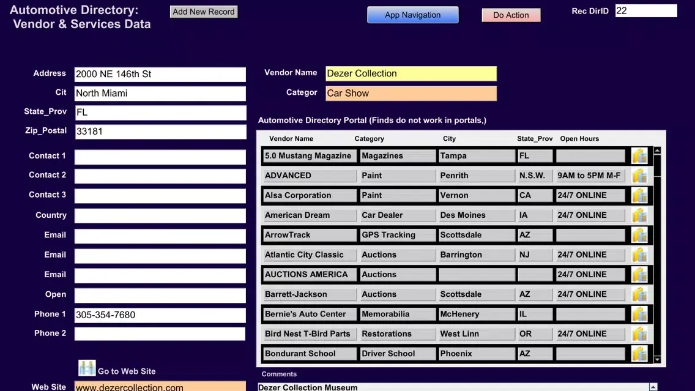
Task: Click the Bernie's Auto Center row icon
Action: coord(639,314)
